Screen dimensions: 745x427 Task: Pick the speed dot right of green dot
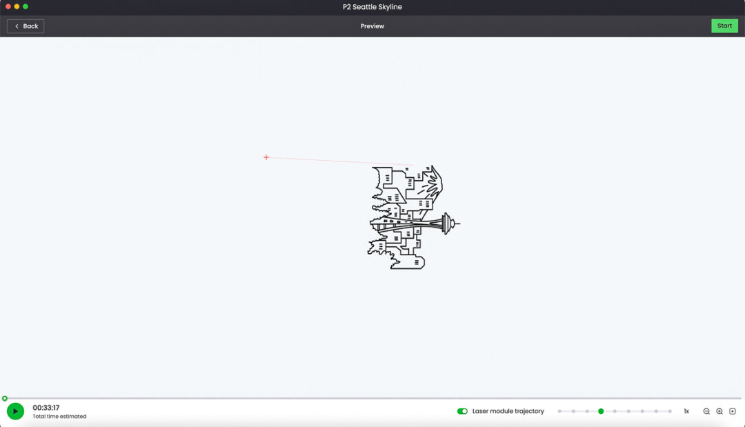(x=615, y=411)
